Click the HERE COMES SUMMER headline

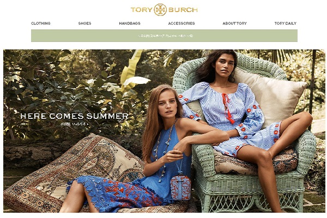[x=75, y=116]
